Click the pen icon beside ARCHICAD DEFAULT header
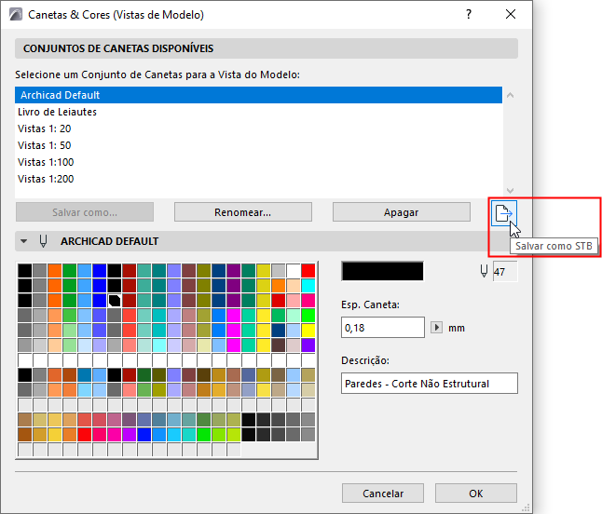The image size is (602, 514). pyautogui.click(x=44, y=241)
